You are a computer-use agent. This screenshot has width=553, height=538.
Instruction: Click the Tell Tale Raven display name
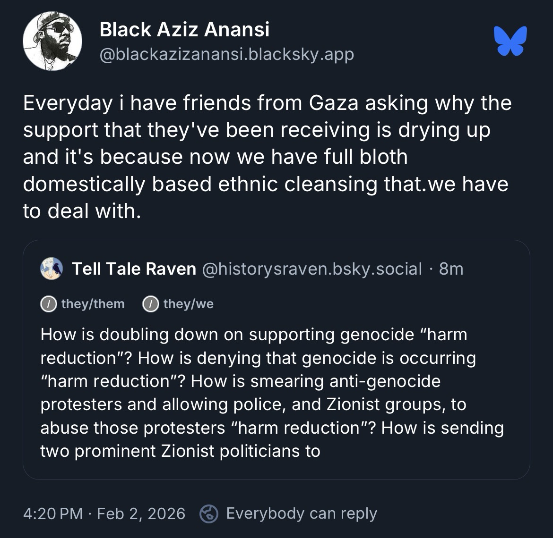134,269
